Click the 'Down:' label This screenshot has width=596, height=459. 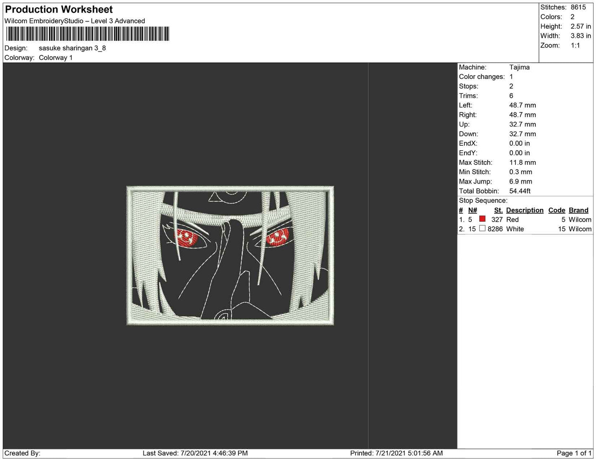[x=469, y=134]
